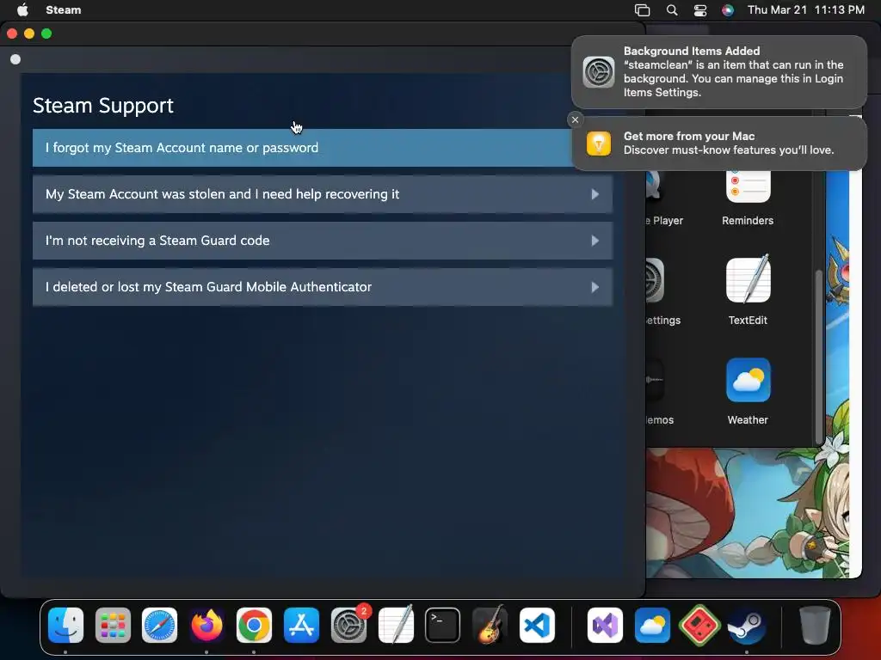Open System Settings with badge in Dock
This screenshot has height=660, width=881.
tap(348, 626)
